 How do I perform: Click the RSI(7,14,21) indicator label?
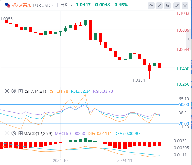pos(34,91)
